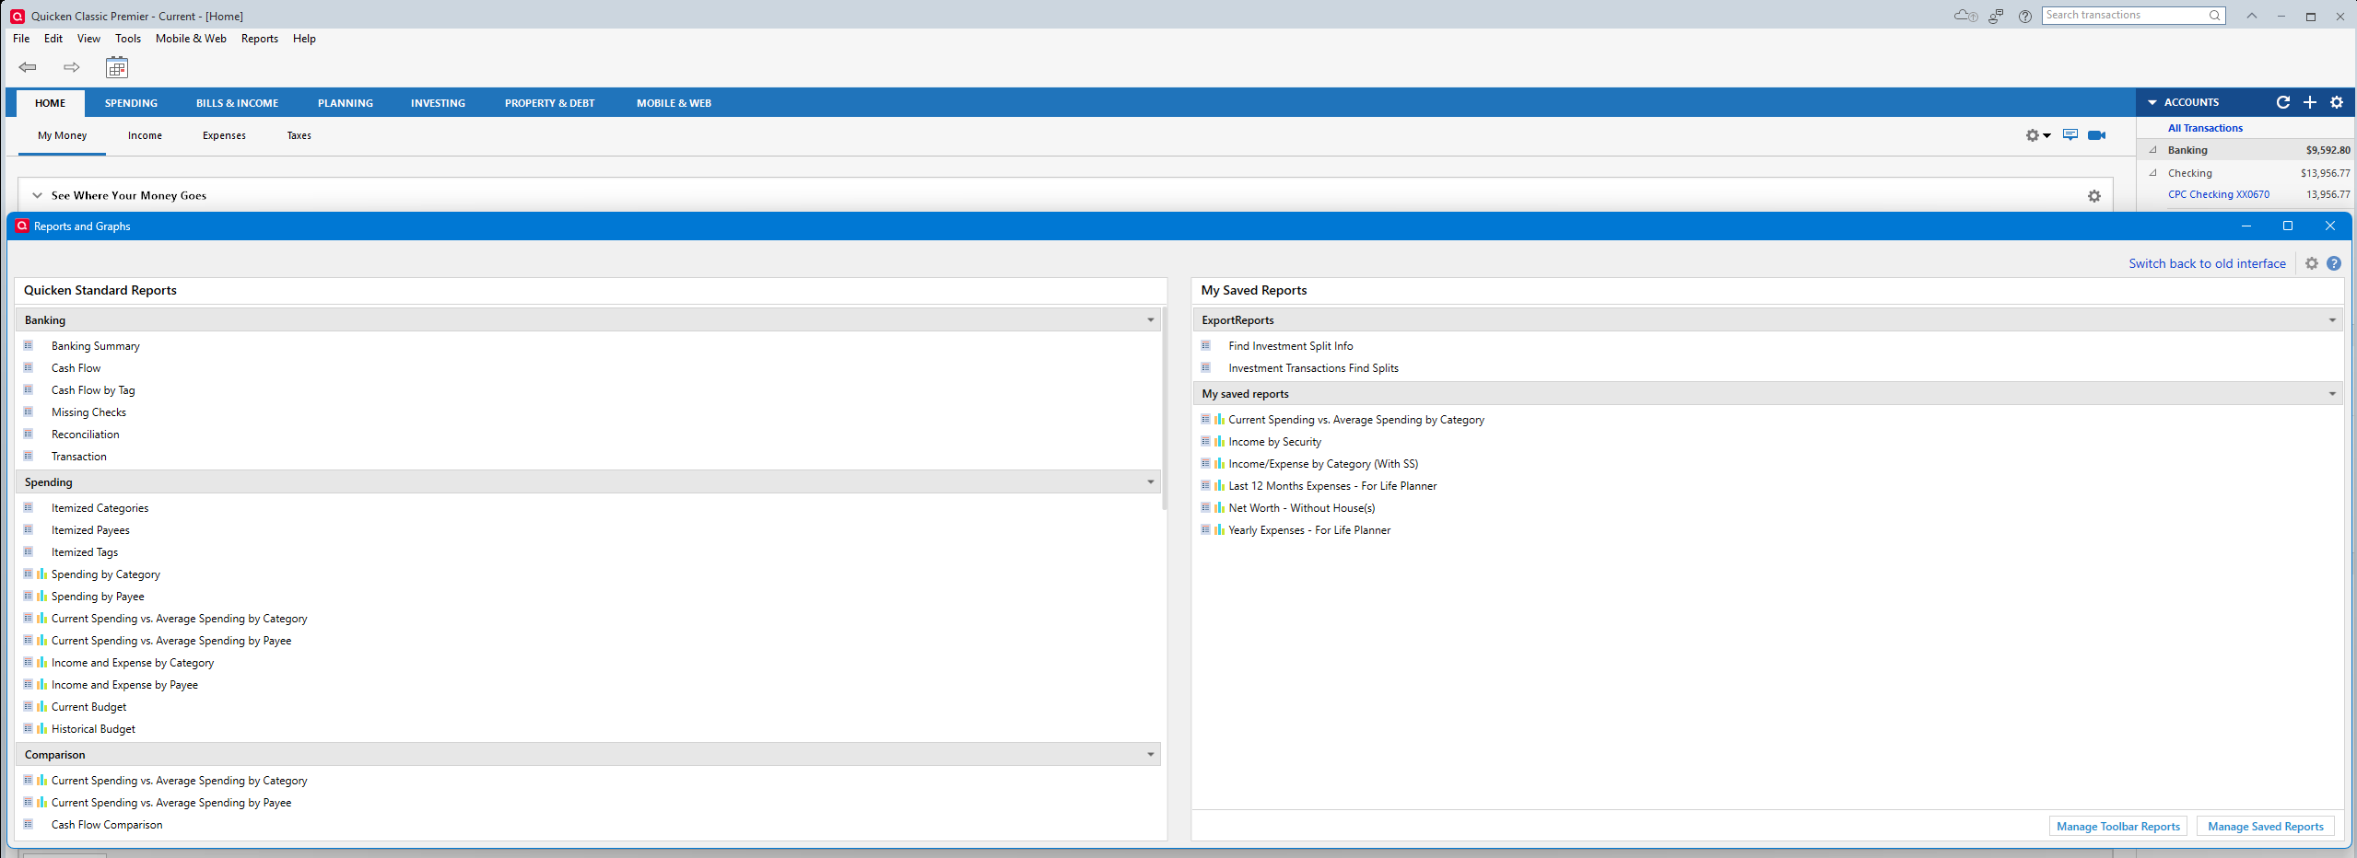Click the refresh accounts icon in Accounts bar
Image resolution: width=2357 pixels, height=858 pixels.
click(x=2283, y=102)
